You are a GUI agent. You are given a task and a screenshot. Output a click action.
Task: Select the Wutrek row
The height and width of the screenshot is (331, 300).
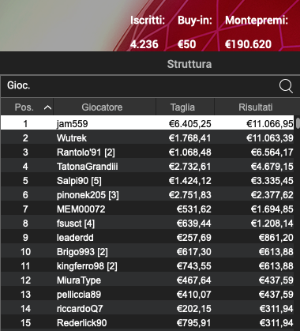pos(148,138)
